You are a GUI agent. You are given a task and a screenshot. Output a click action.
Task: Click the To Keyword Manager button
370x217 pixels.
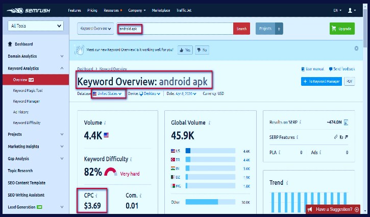(322, 82)
